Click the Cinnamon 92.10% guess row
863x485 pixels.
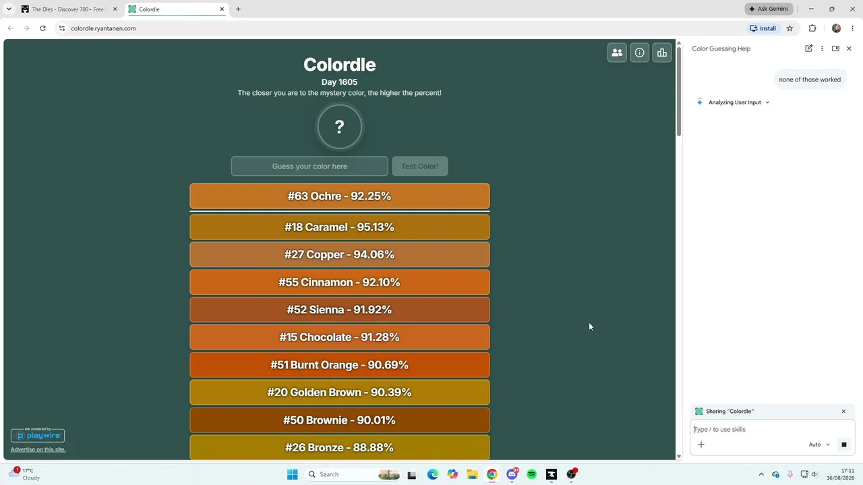point(340,282)
